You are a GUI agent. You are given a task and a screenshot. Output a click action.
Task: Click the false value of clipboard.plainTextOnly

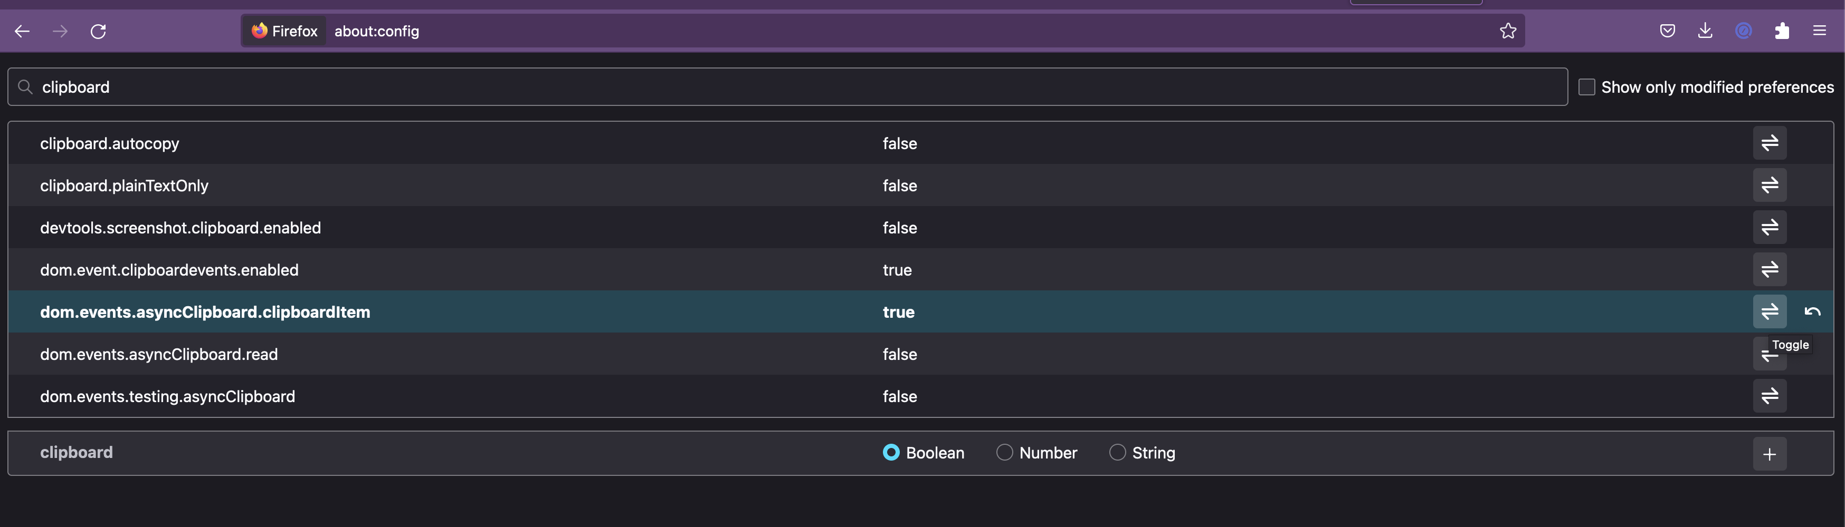pos(900,186)
